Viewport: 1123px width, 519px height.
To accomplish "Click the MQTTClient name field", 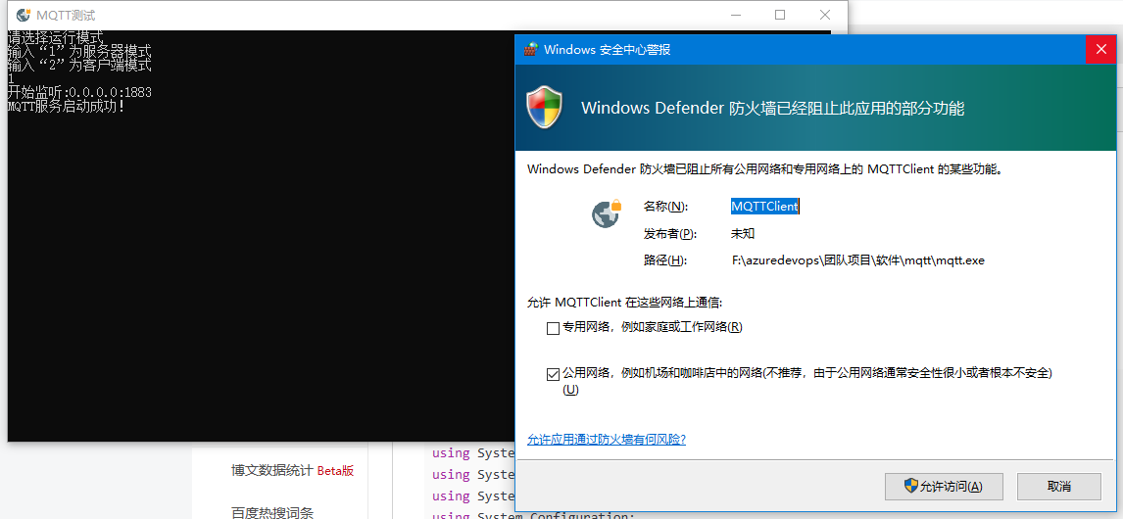I will pyautogui.click(x=764, y=207).
